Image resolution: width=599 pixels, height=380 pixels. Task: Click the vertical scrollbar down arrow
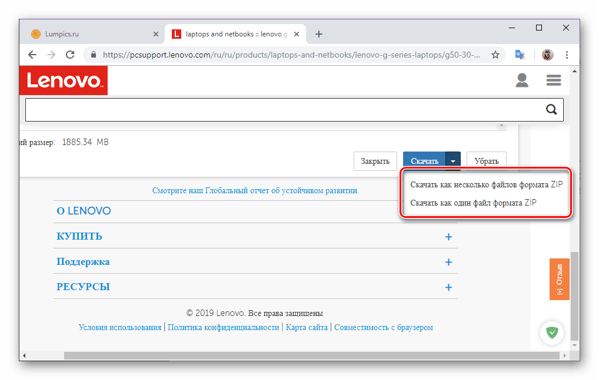tap(574, 345)
